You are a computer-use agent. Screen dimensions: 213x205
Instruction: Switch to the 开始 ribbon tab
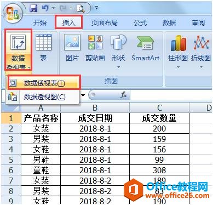pos(40,23)
